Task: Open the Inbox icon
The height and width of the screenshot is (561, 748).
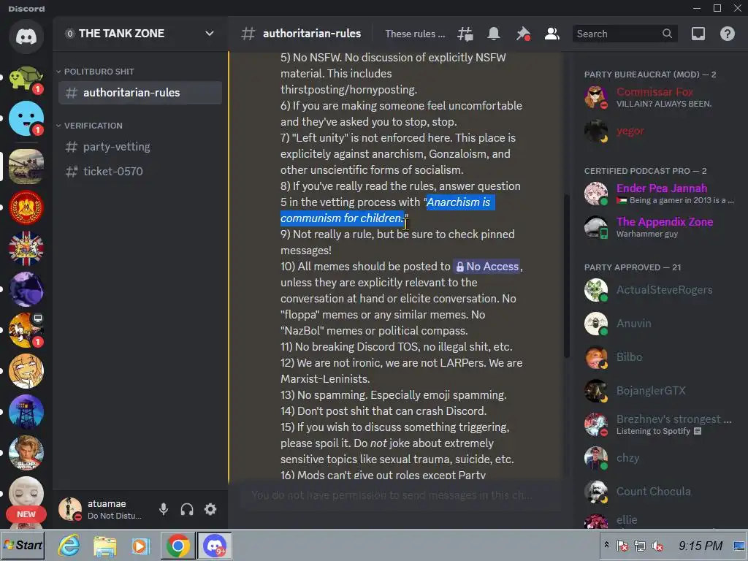Action: 698,34
